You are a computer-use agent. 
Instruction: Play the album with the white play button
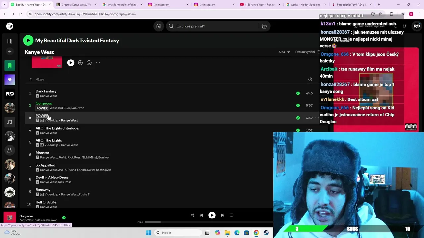click(x=71, y=63)
